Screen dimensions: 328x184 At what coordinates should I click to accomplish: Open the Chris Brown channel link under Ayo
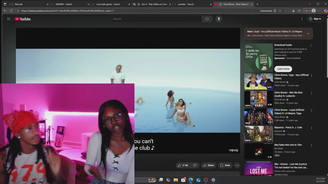(280, 82)
